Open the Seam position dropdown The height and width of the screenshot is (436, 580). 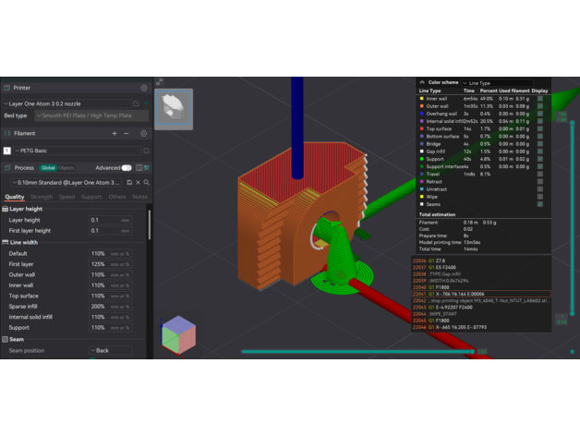[111, 350]
